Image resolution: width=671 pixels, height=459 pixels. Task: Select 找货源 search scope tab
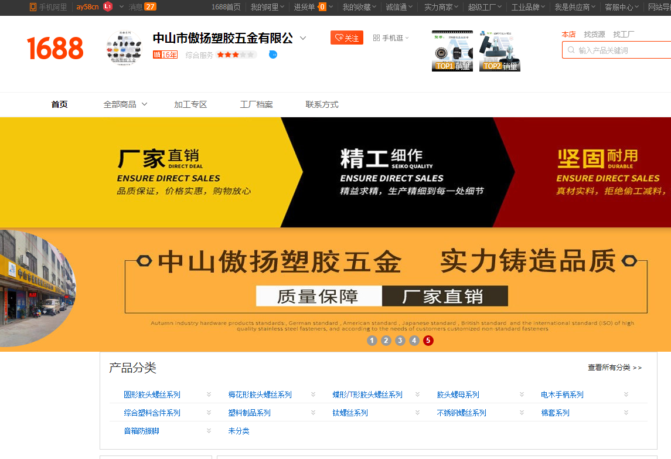click(594, 34)
